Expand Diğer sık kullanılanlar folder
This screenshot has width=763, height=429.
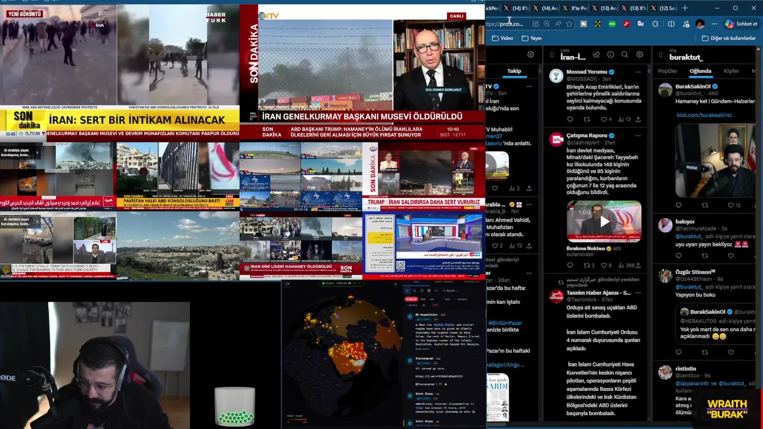tap(728, 38)
